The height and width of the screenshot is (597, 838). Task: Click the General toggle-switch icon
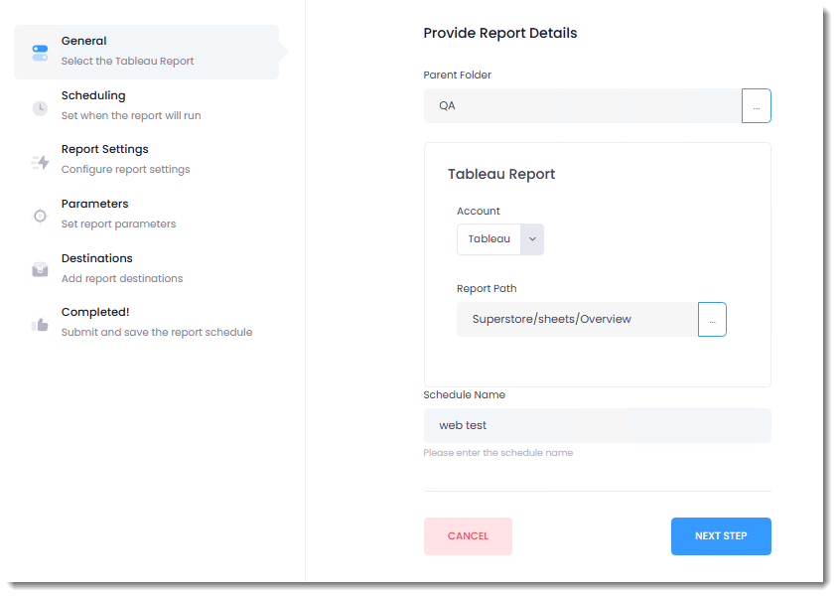point(40,52)
